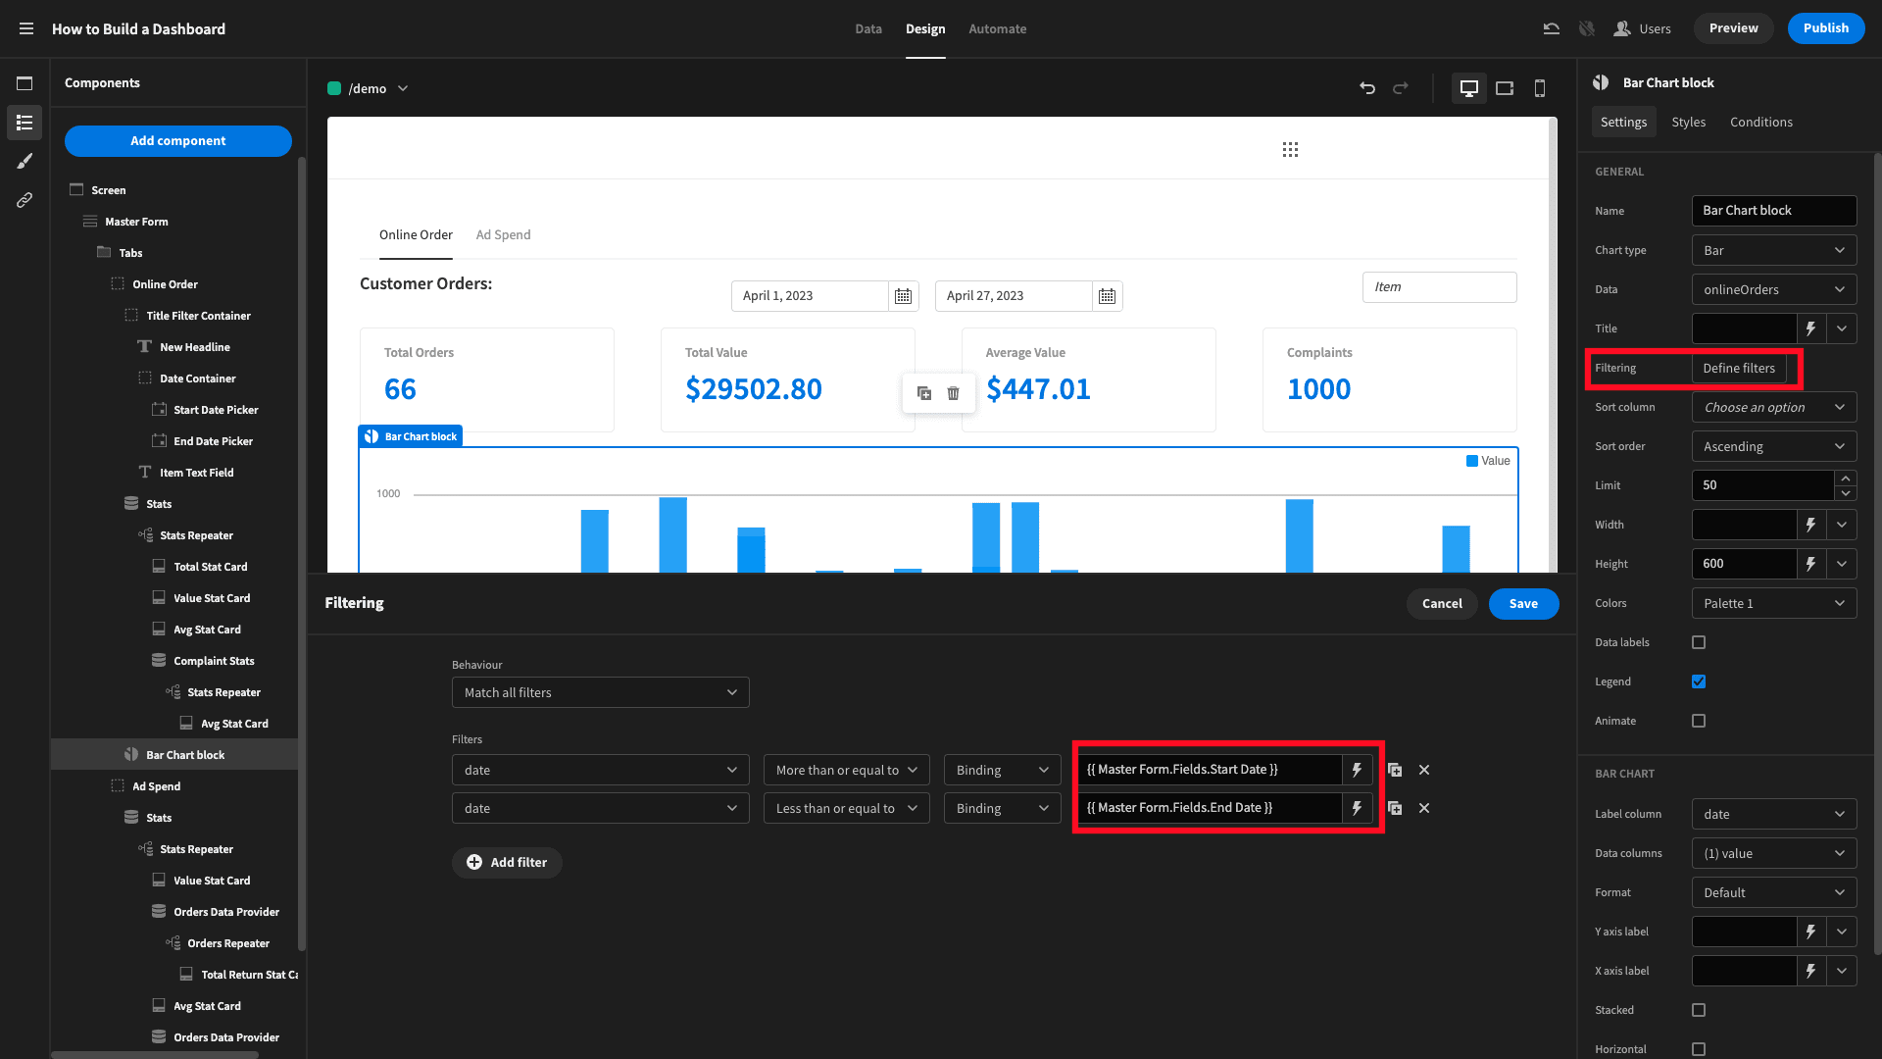
Task: Delete the selected stat card
Action: [x=953, y=393]
